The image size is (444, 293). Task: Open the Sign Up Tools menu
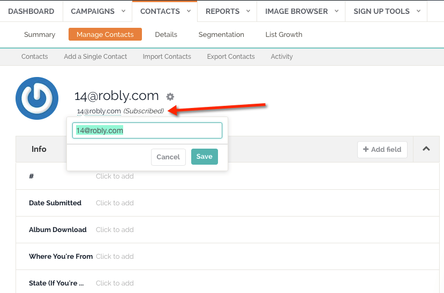381,11
